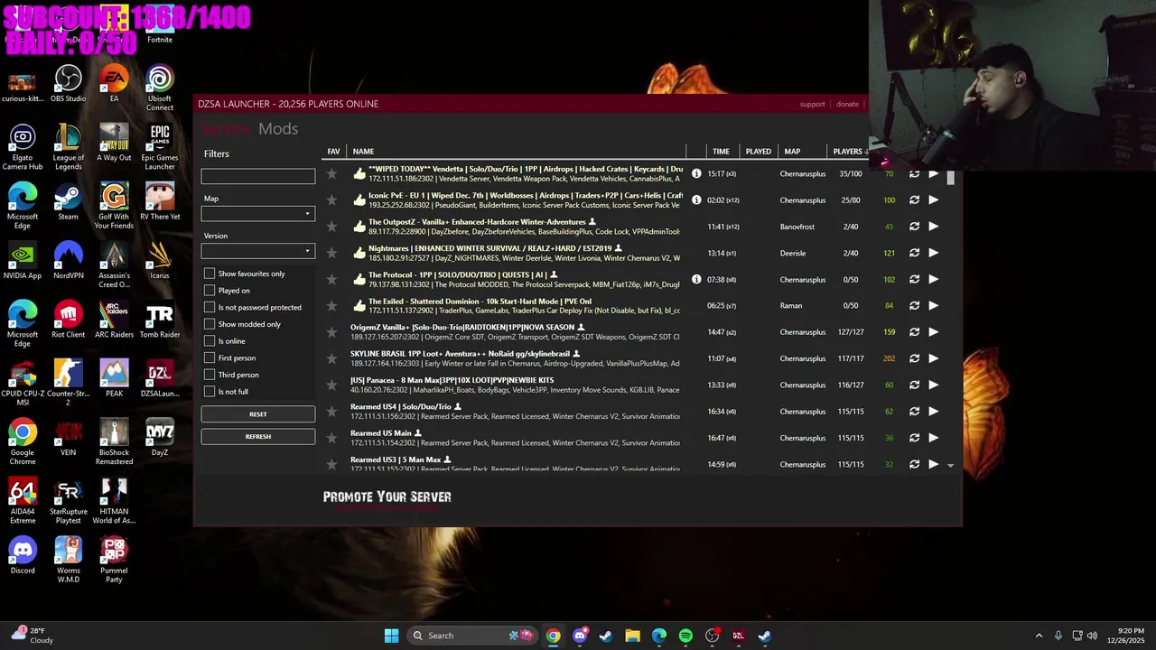Screen dimensions: 1156x650
Task: Open the volume control in system tray
Action: pos(1092,636)
